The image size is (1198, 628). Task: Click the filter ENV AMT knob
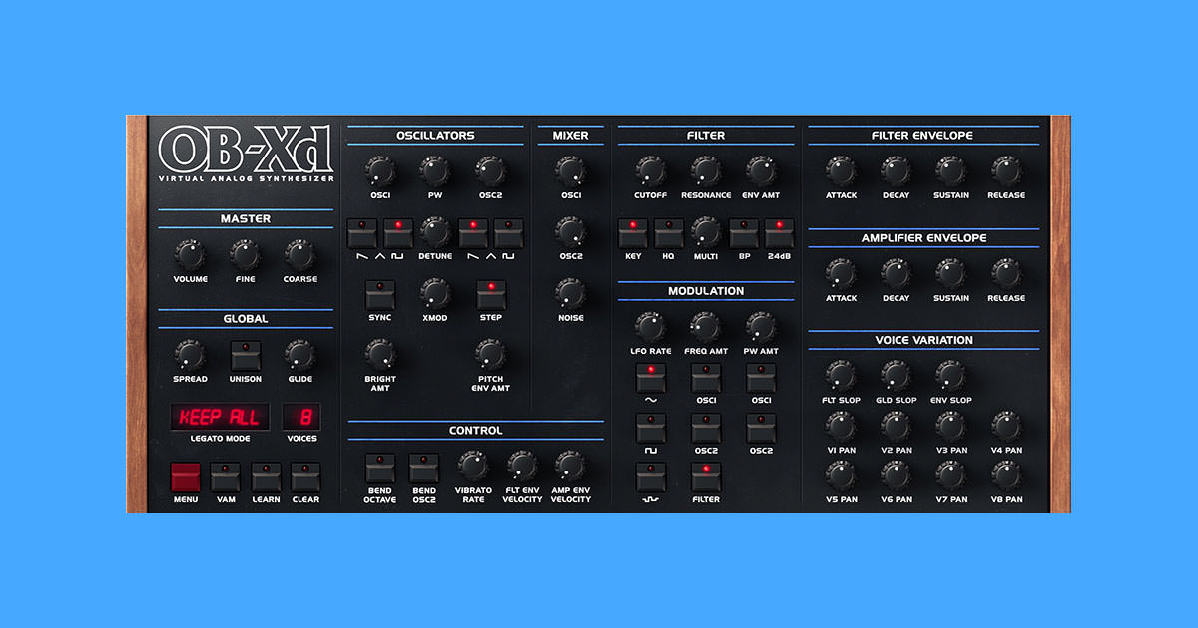click(761, 170)
